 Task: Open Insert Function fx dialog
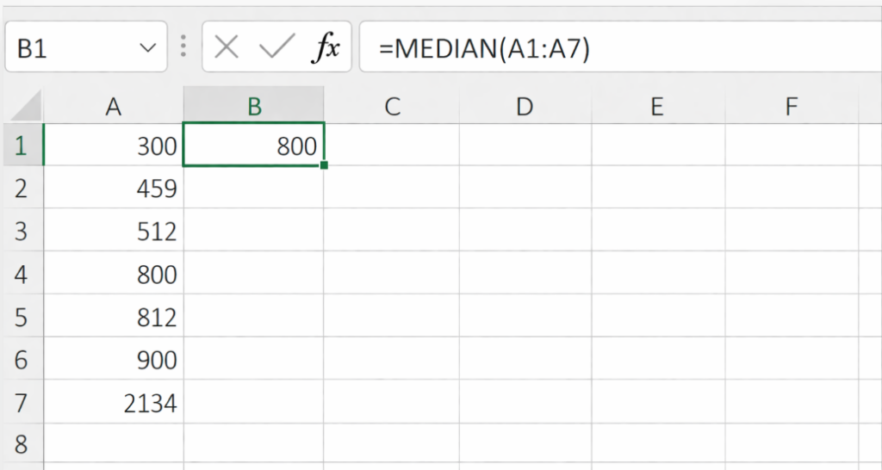[326, 48]
